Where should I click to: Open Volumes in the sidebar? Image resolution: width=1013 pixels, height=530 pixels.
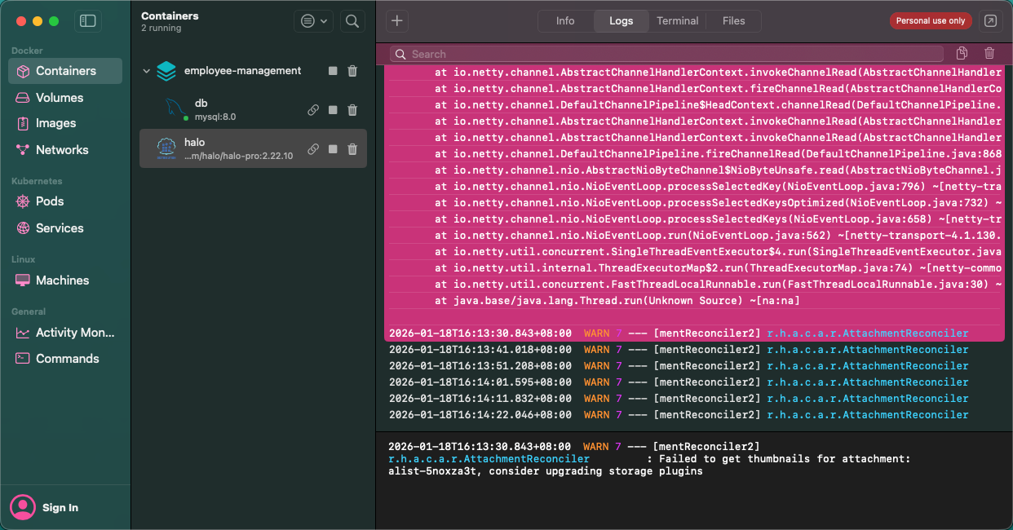59,97
